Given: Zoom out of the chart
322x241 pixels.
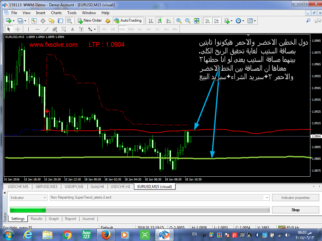Looking at the screenshot, I should tap(188, 21).
